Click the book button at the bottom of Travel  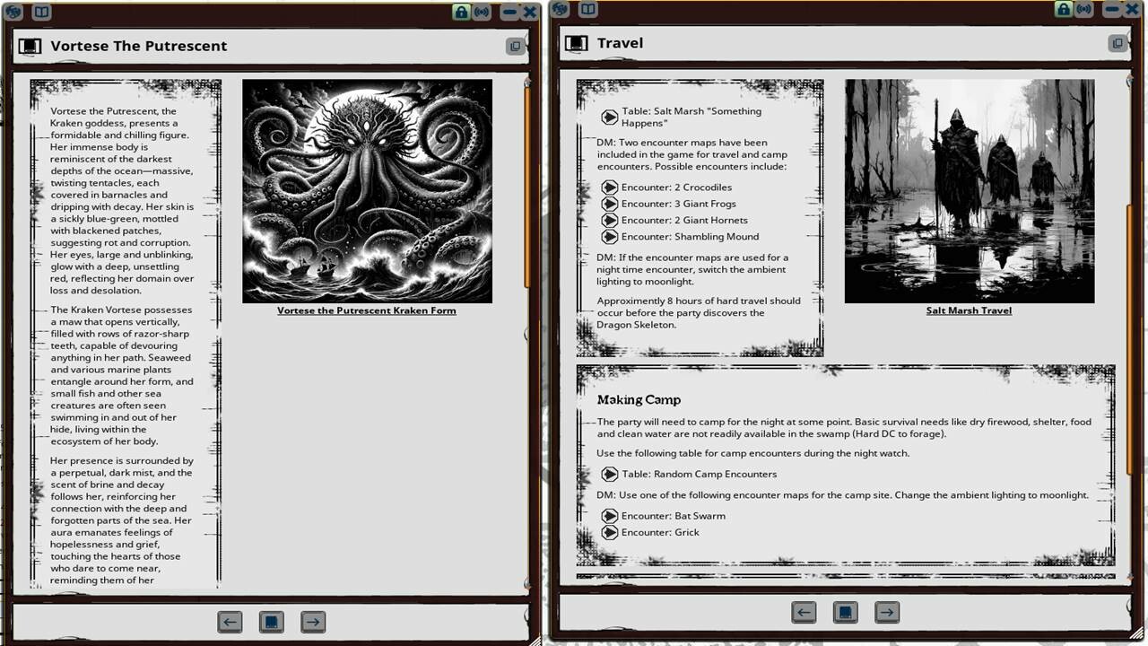pyautogui.click(x=845, y=612)
